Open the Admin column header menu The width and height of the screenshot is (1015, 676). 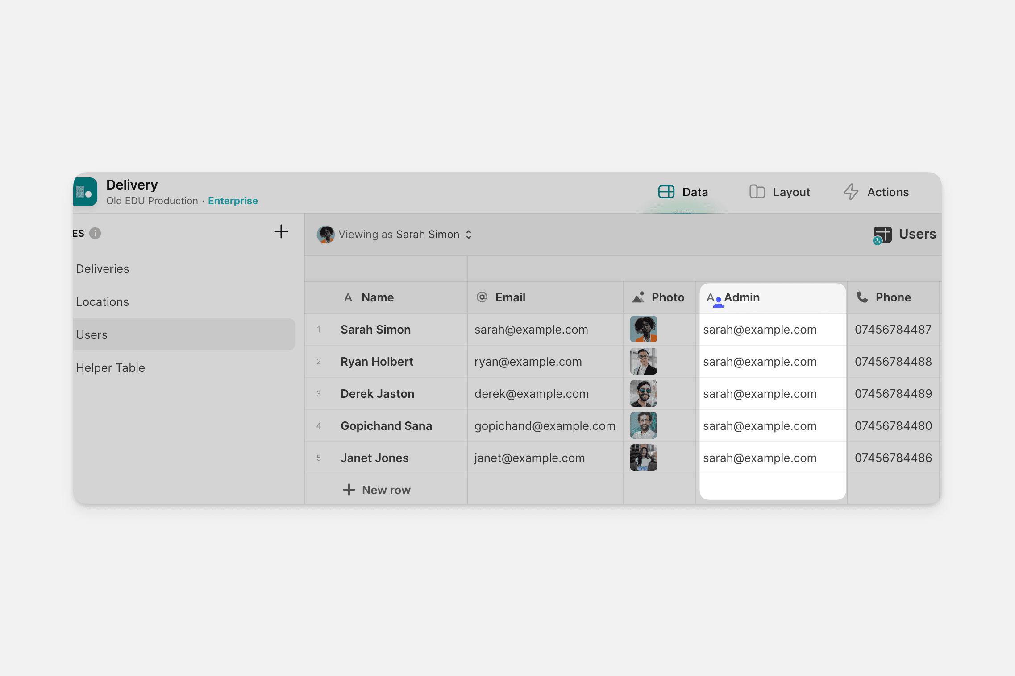(773, 297)
